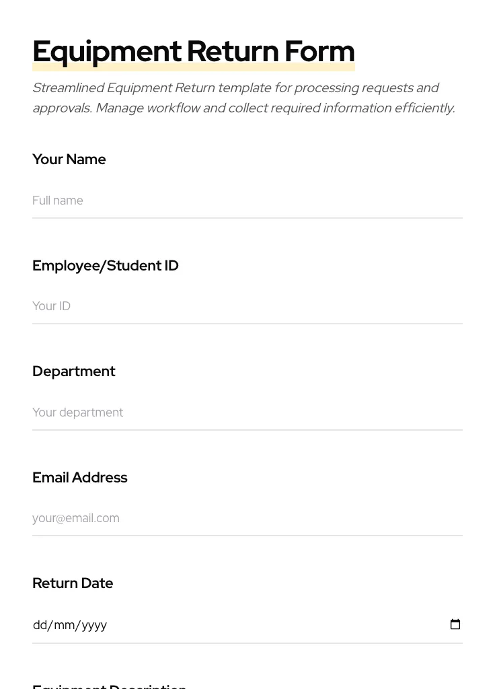
Task: Click into the Full name input field
Action: pyautogui.click(x=247, y=201)
